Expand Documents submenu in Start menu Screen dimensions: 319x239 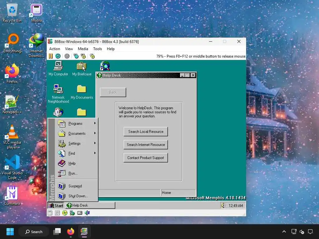pyautogui.click(x=77, y=133)
